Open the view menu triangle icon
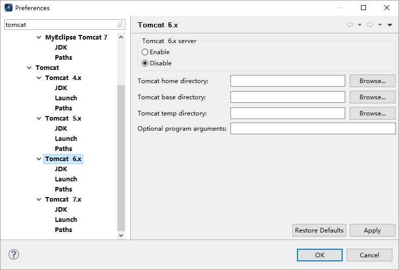Viewport: 399px width, 270px height. point(390,25)
